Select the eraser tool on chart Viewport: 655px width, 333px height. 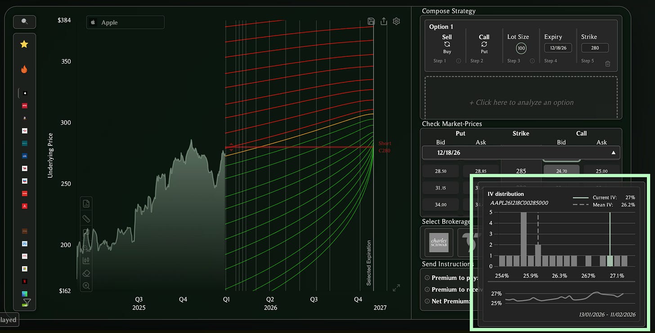(86, 273)
